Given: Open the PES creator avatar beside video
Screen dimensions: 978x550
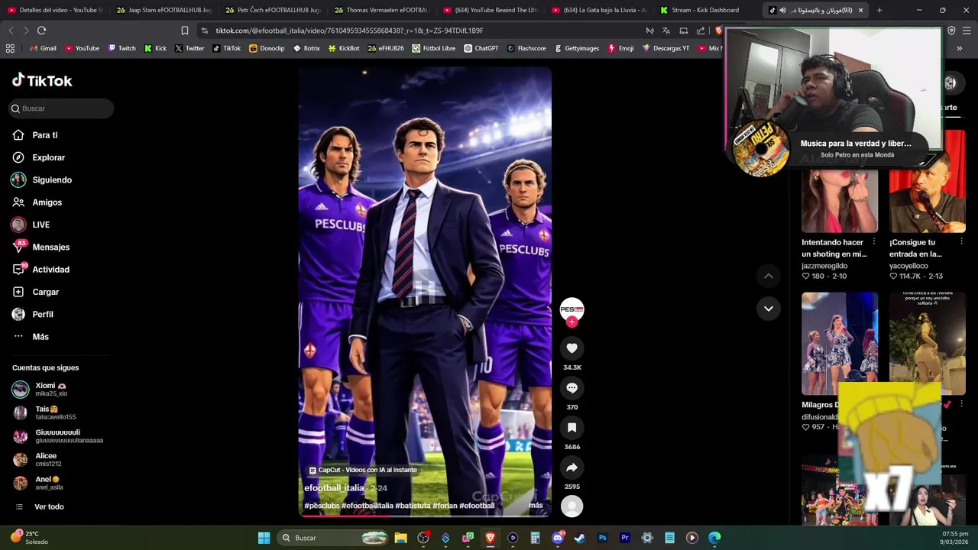Looking at the screenshot, I should pos(572,309).
